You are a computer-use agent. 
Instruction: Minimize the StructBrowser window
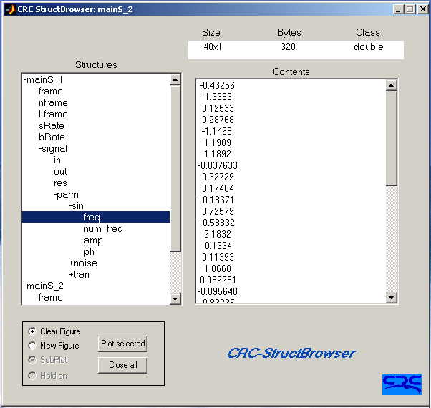[x=398, y=9]
